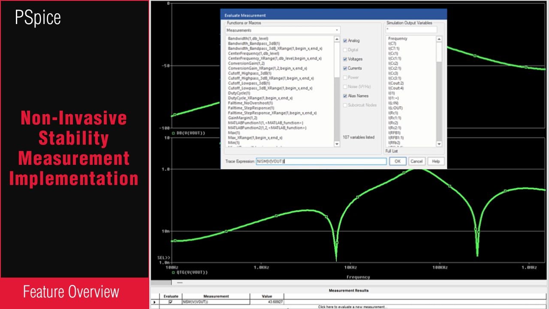The height and width of the screenshot is (309, 549).
Task: Click the Simulation Output Variables filter field
Action: click(x=411, y=30)
